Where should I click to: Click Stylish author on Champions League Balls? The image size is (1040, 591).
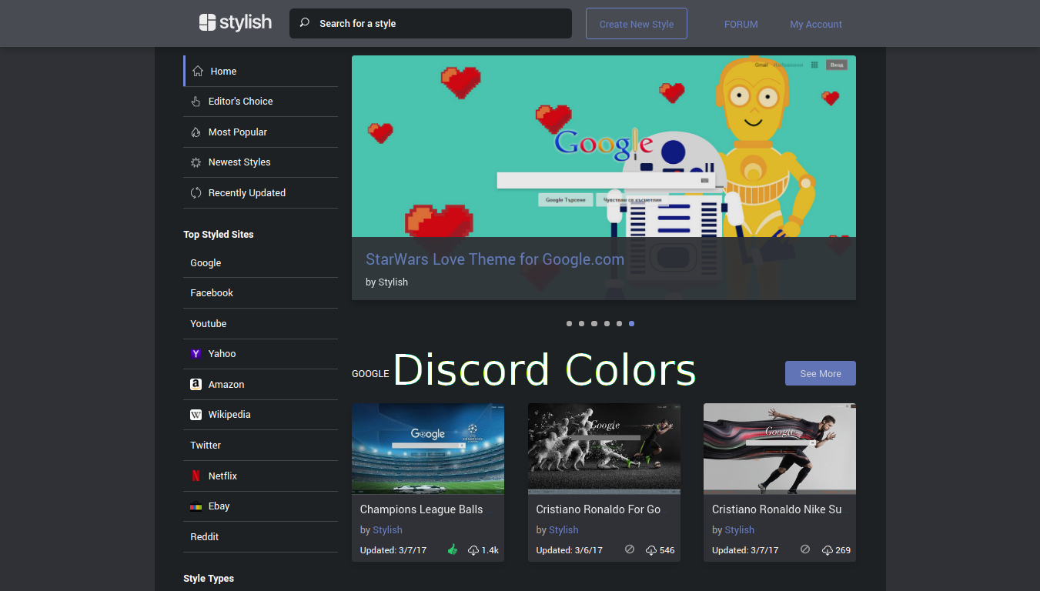(x=387, y=530)
